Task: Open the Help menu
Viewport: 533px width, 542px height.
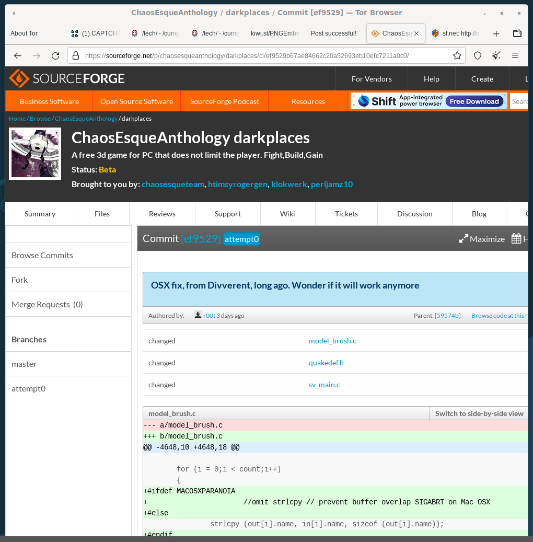Action: pos(432,79)
